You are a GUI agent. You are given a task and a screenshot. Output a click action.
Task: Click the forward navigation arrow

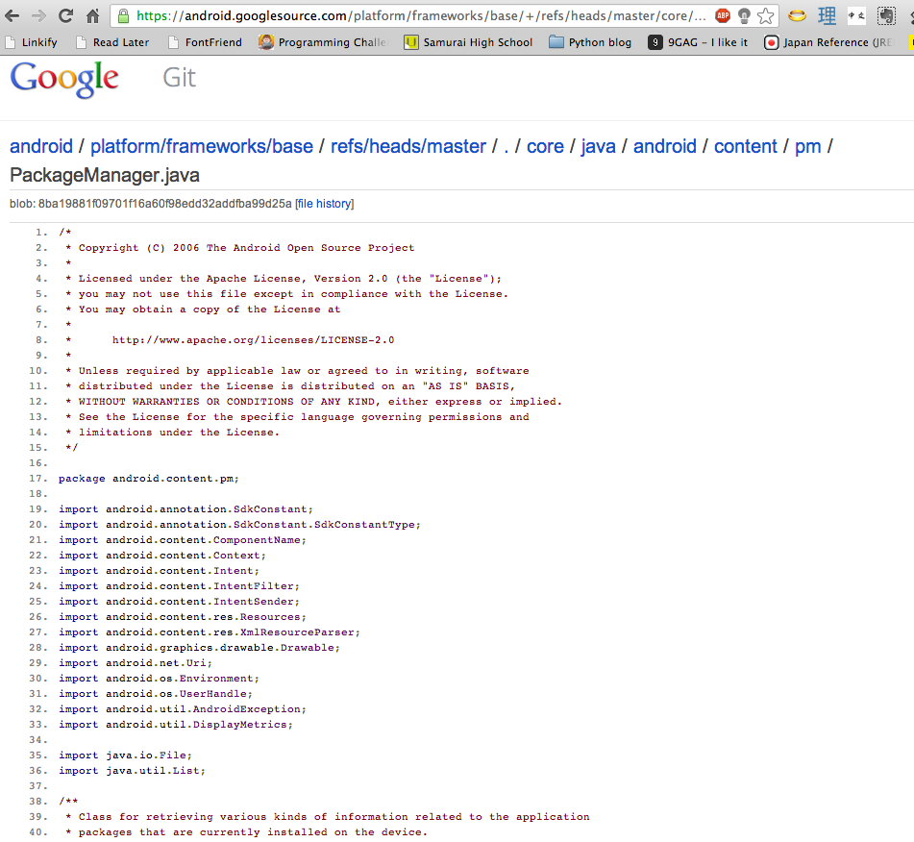[38, 15]
